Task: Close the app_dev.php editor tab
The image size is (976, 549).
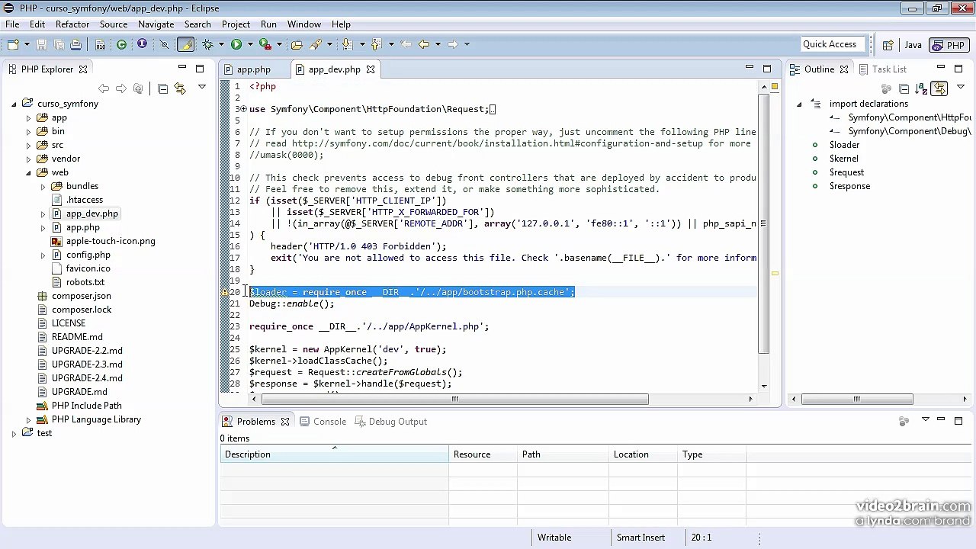Action: [x=371, y=69]
